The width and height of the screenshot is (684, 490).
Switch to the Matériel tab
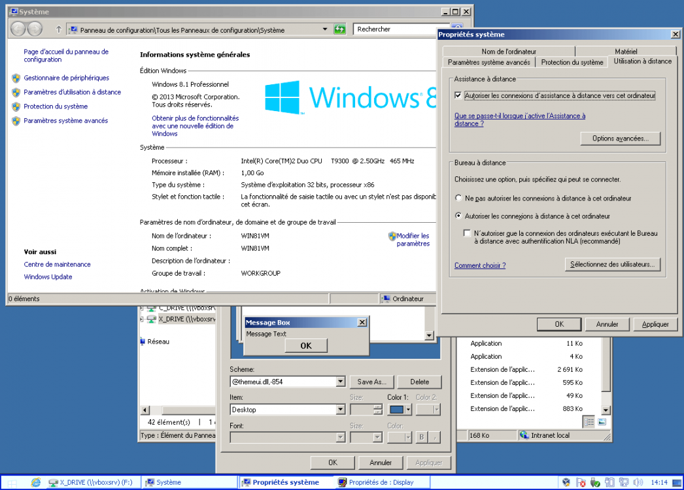point(625,51)
